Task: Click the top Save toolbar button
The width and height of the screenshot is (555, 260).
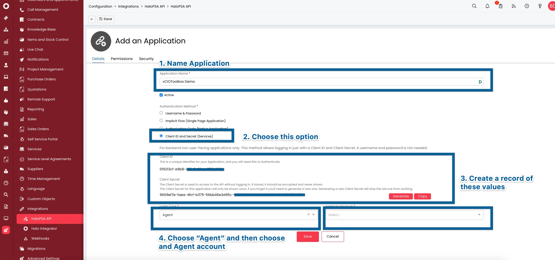Action: 106,19
